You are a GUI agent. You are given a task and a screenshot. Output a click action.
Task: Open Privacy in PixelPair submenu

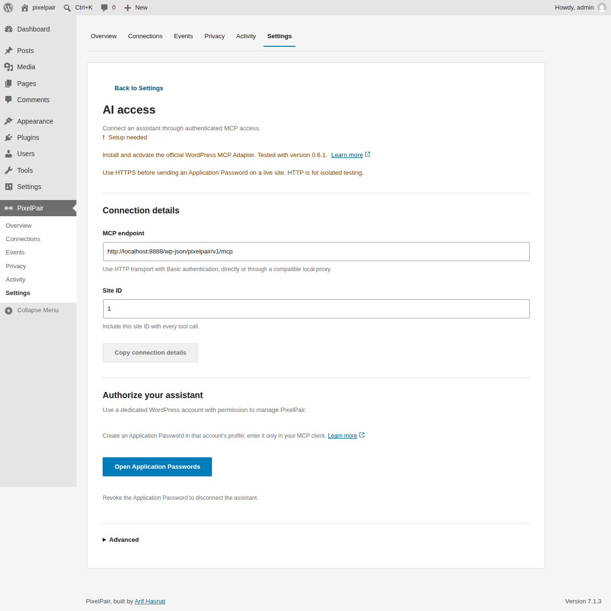point(16,266)
